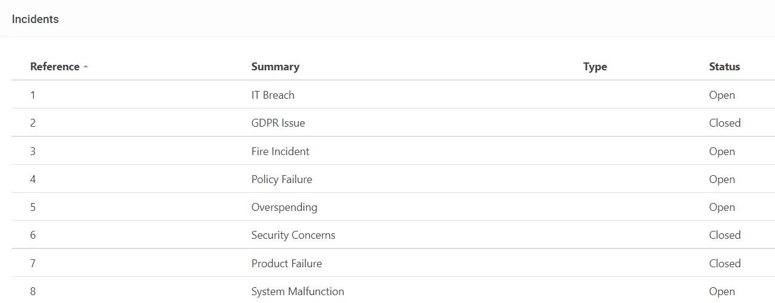Image resolution: width=775 pixels, height=303 pixels.
Task: Click Open status of IT Breach
Action: pos(722,95)
